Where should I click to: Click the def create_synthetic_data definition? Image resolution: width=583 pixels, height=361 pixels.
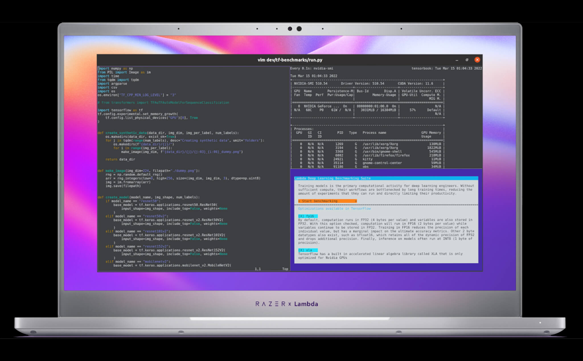[x=168, y=133]
